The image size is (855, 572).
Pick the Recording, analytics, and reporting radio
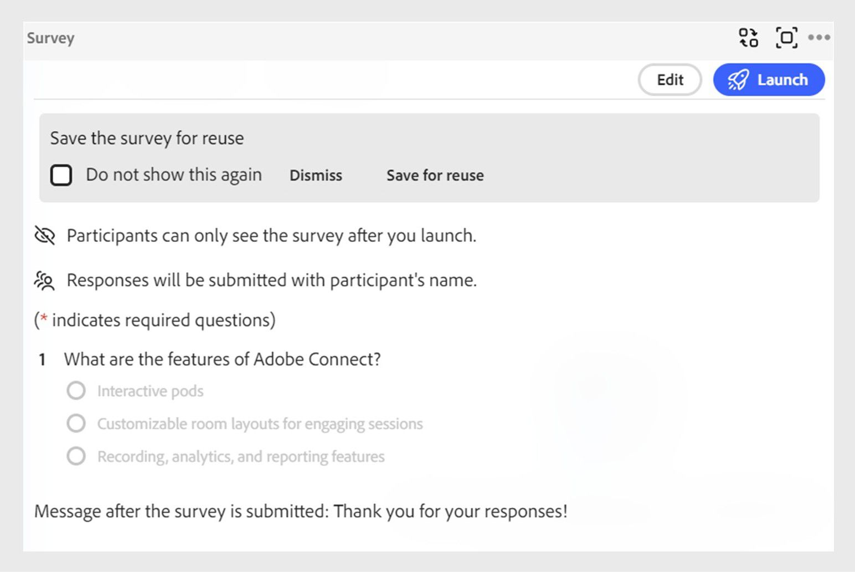click(x=76, y=456)
